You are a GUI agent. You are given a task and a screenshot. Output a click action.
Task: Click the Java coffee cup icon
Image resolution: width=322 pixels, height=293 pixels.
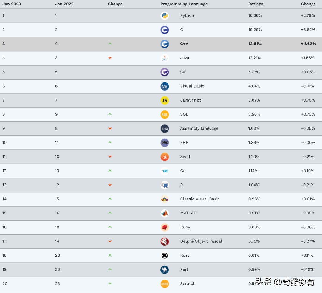point(165,58)
